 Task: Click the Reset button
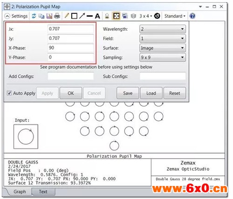[175, 93]
